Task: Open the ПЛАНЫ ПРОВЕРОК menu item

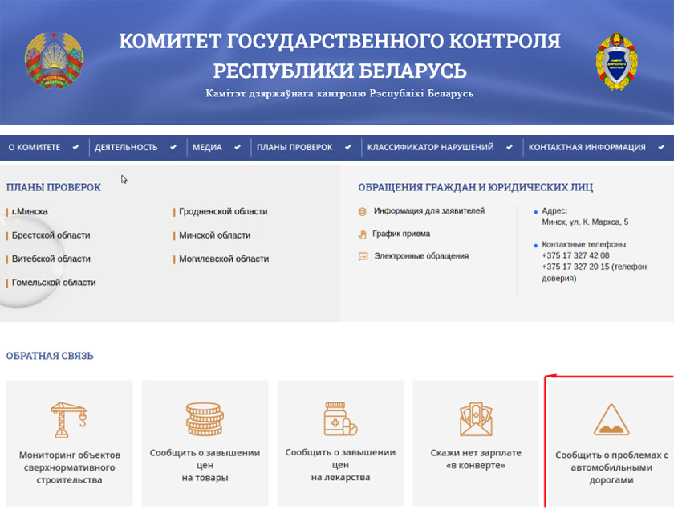Action: click(294, 148)
